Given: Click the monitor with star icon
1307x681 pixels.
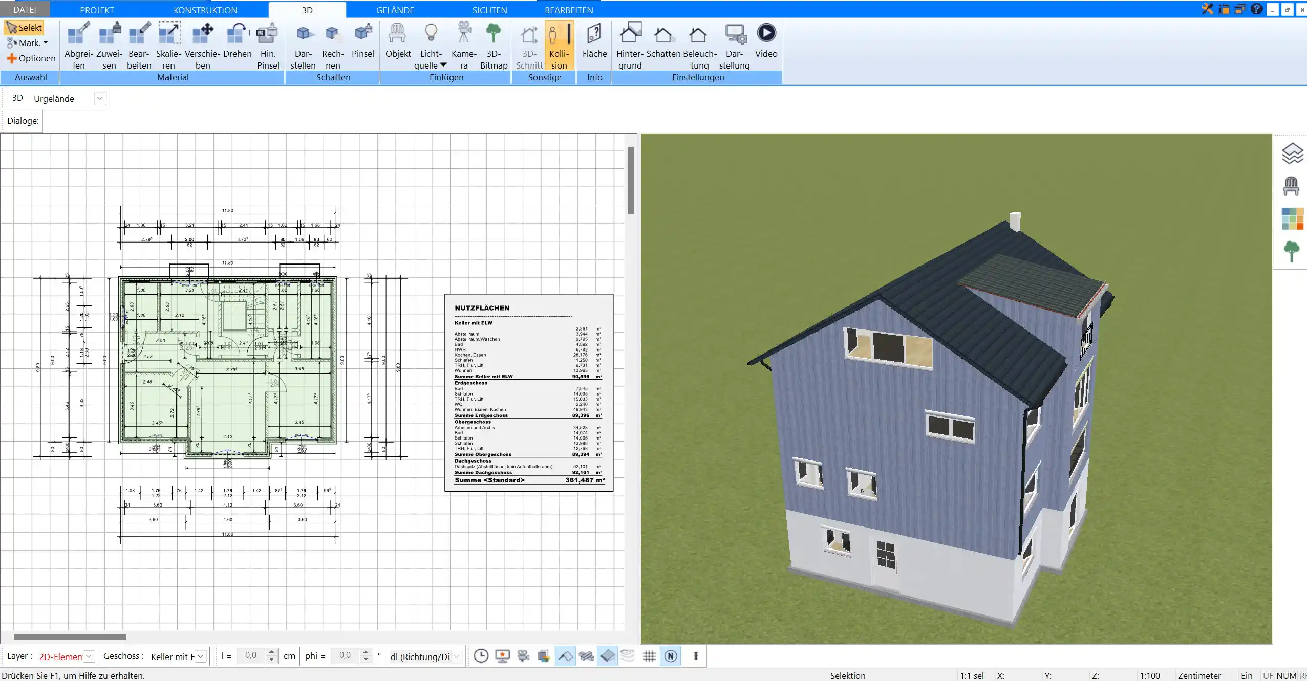Looking at the screenshot, I should pyautogui.click(x=502, y=656).
